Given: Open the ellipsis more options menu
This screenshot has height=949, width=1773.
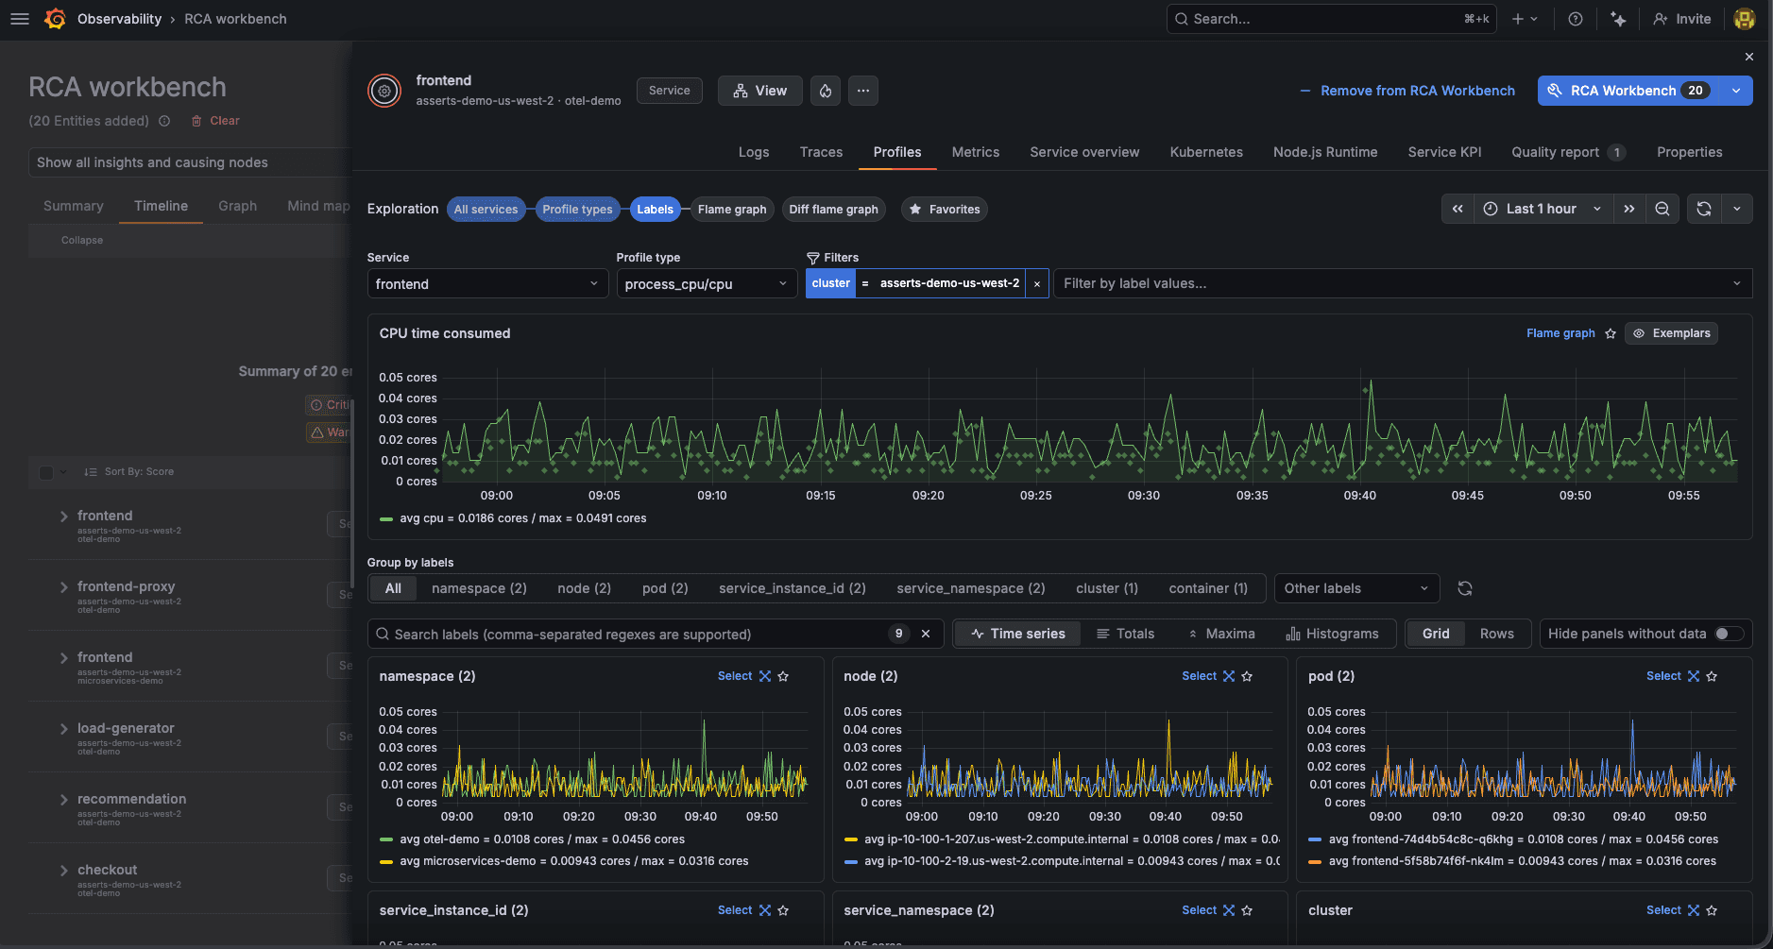Looking at the screenshot, I should click(x=862, y=90).
